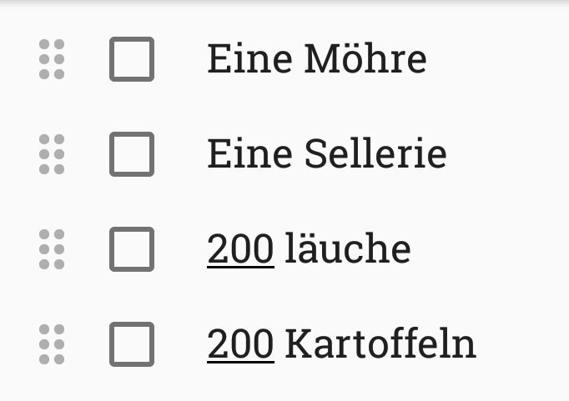569x401 pixels.
Task: Mark '200 läuche' as done
Action: coord(132,249)
